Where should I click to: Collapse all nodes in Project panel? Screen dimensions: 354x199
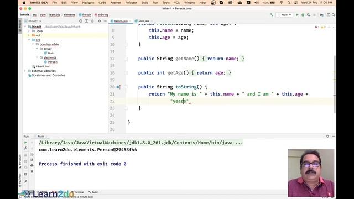(92, 21)
